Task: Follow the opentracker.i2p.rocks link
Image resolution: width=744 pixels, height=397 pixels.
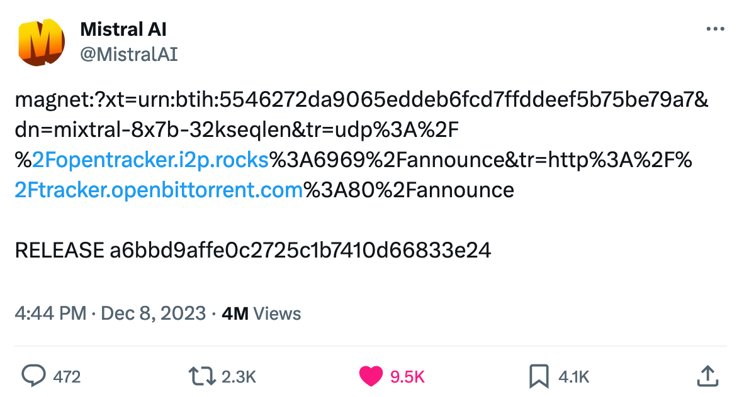Action: pyautogui.click(x=150, y=160)
